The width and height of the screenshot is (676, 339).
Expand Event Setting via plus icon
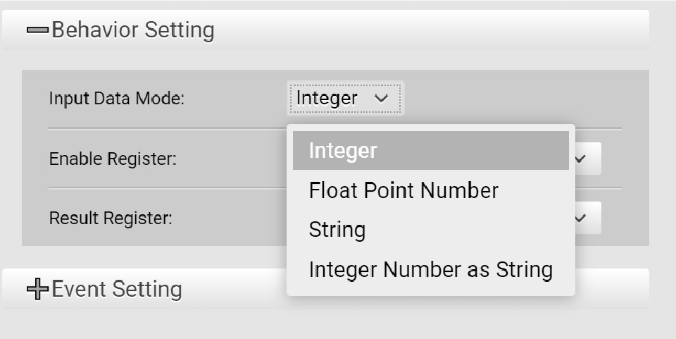point(37,289)
